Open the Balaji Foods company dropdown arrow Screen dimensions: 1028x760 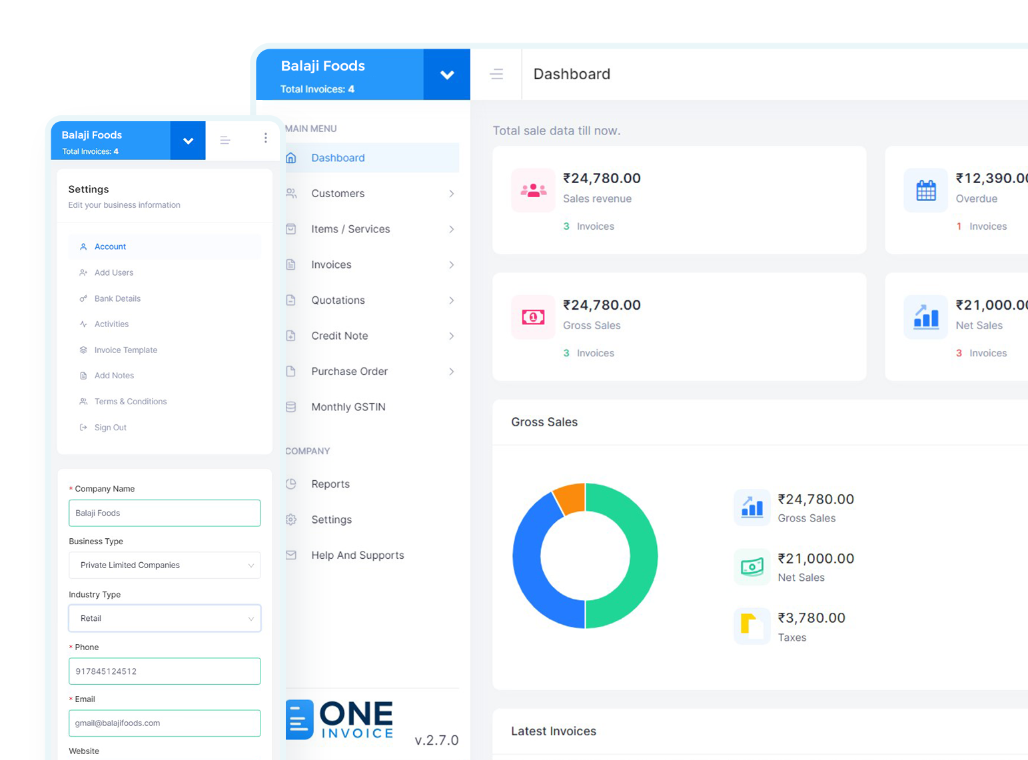(x=447, y=75)
